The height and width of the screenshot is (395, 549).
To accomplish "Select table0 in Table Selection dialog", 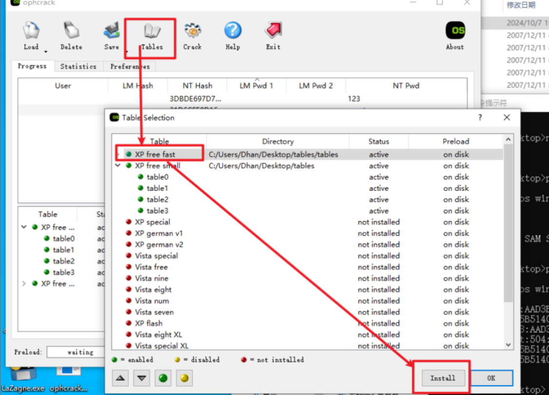I will coord(309,177).
